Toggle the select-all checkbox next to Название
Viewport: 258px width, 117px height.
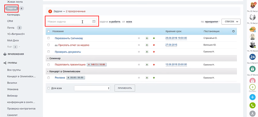coord(49,31)
